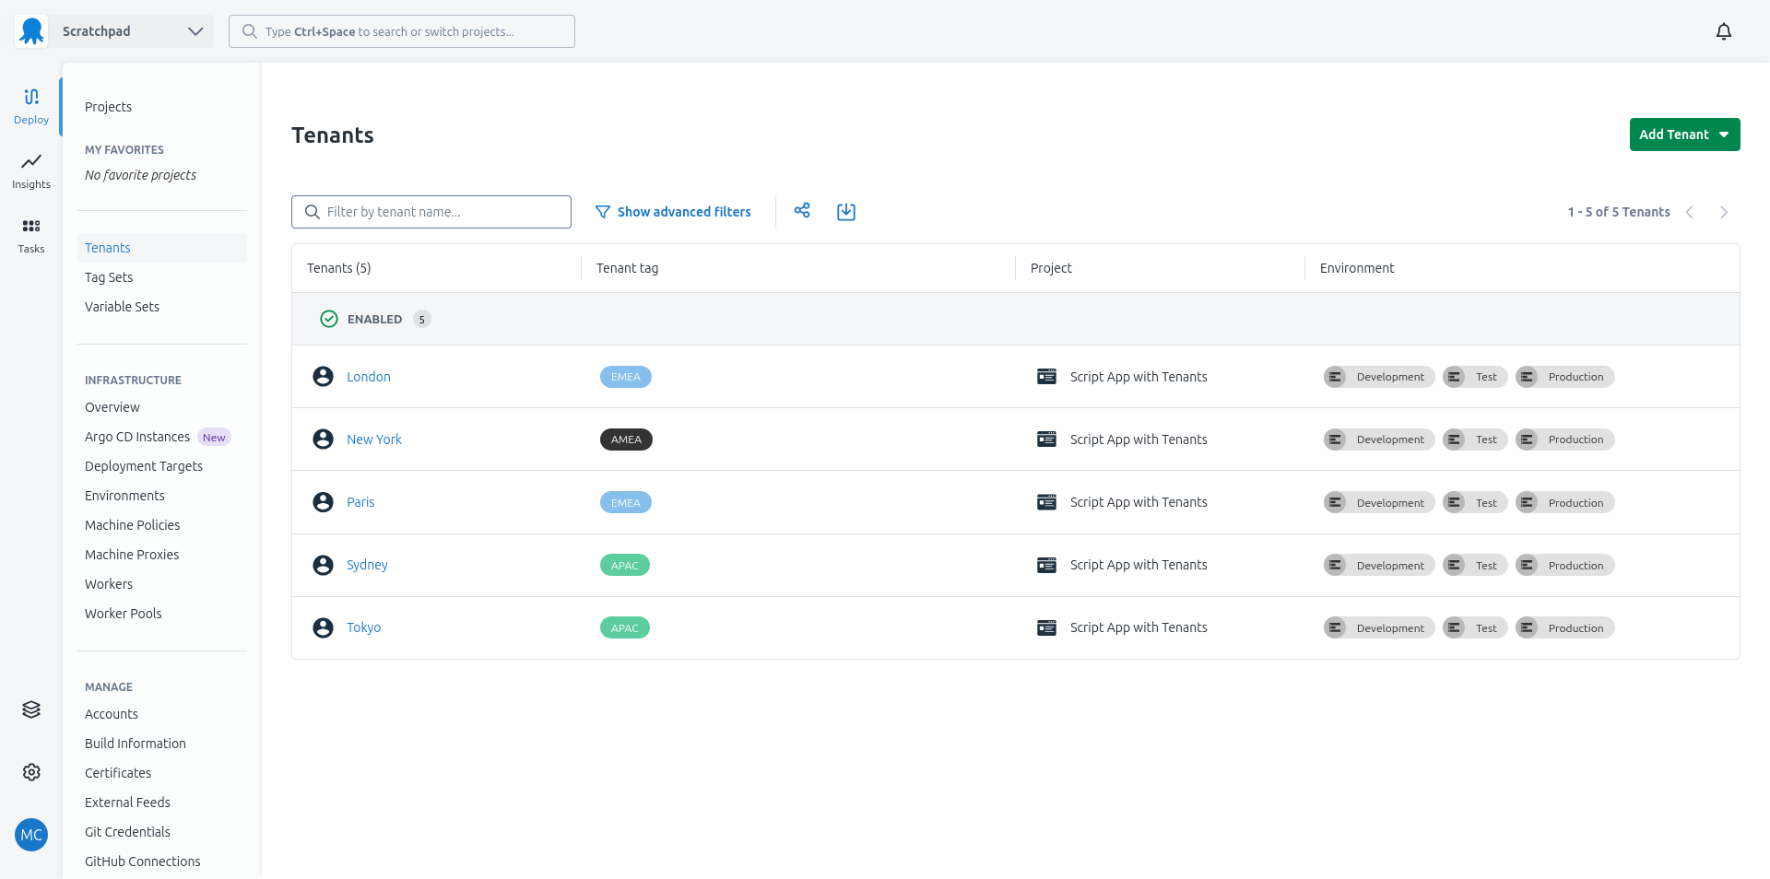Click the share tenants filter icon

tap(802, 211)
